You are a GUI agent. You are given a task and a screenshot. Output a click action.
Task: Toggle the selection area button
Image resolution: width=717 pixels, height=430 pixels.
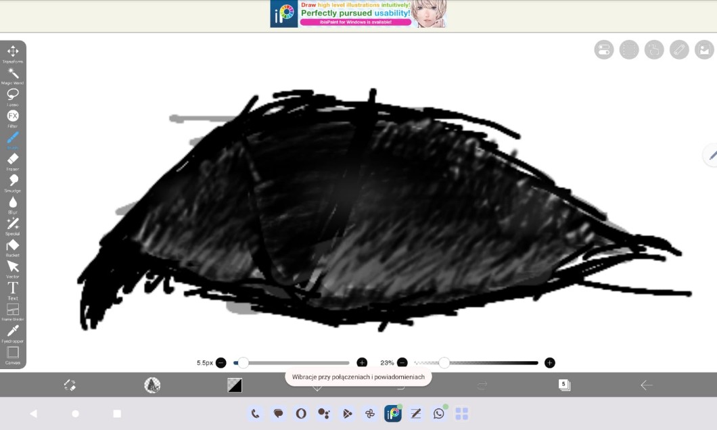pos(629,49)
